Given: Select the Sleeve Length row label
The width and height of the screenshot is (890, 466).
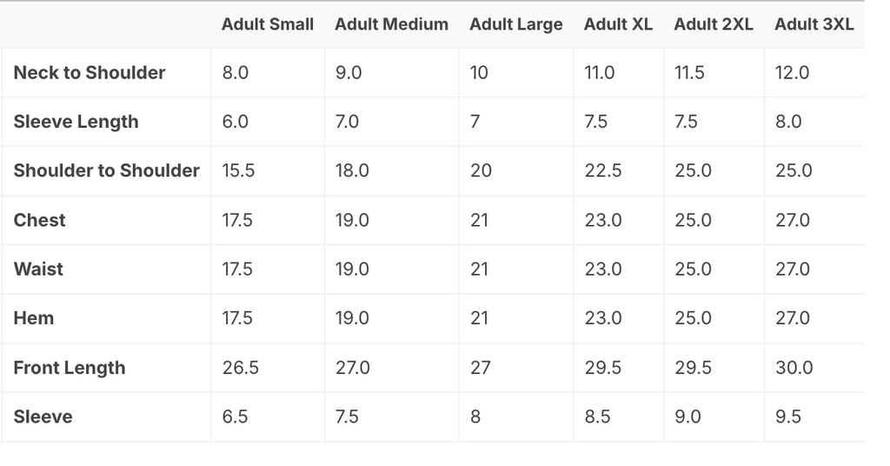Looking at the screenshot, I should click(76, 122).
